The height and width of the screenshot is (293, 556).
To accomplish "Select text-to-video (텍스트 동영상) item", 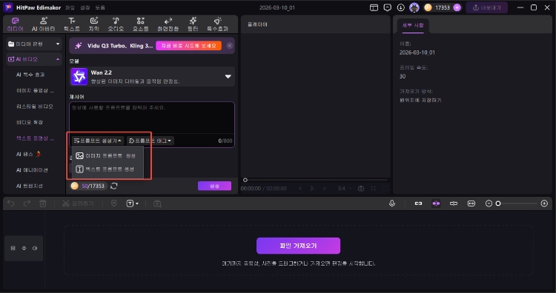I will tap(35, 138).
